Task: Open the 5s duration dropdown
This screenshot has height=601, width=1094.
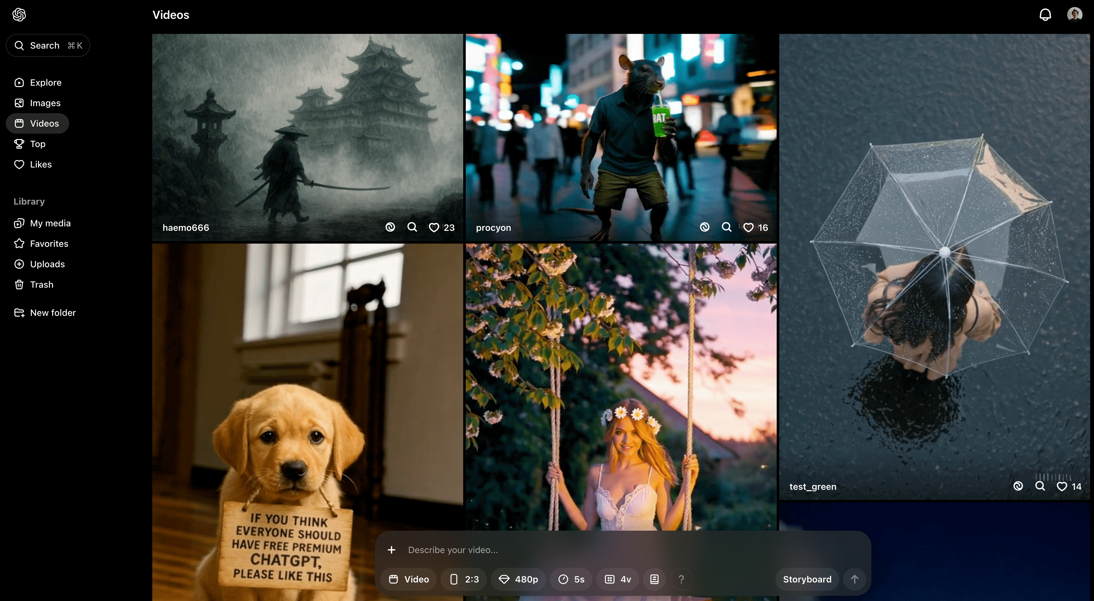Action: point(571,579)
